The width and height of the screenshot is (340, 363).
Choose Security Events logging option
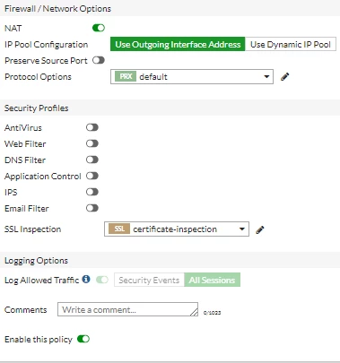pyautogui.click(x=149, y=280)
